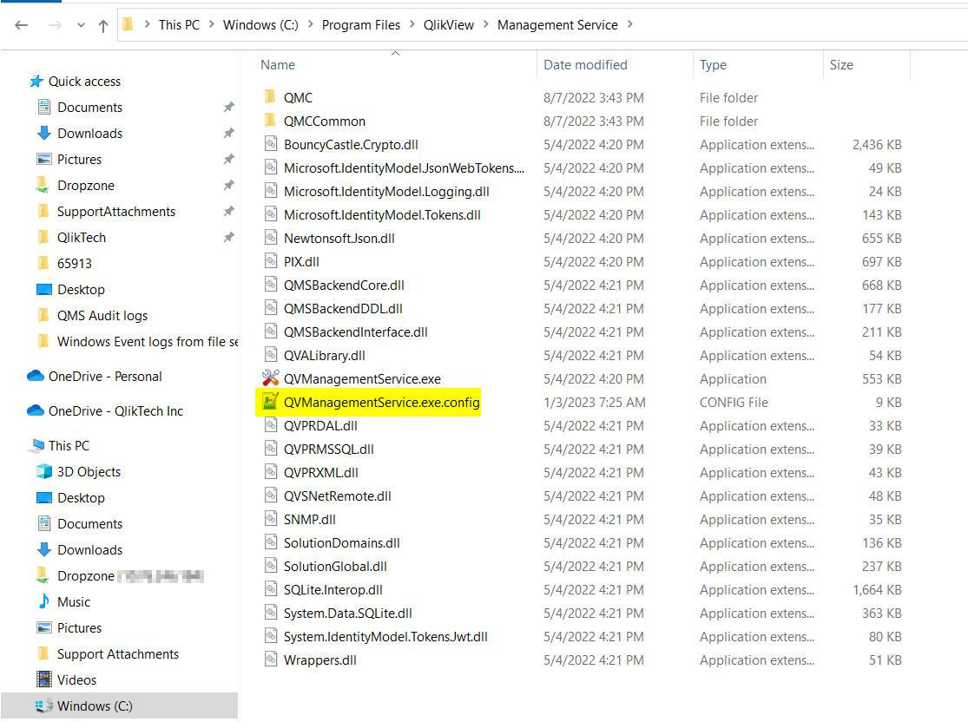Sort files by Size column header
The width and height of the screenshot is (968, 722).
click(840, 65)
